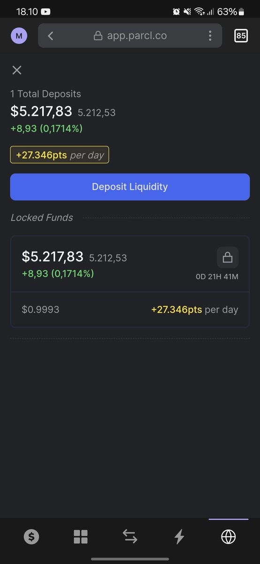Tap the $0.9993 price label
The width and height of the screenshot is (260, 564).
40,310
